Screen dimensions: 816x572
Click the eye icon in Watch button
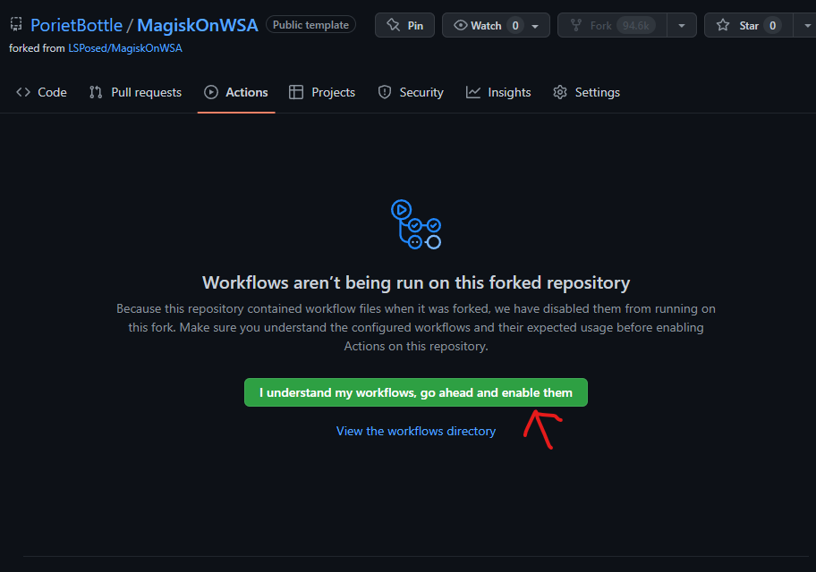pos(461,26)
